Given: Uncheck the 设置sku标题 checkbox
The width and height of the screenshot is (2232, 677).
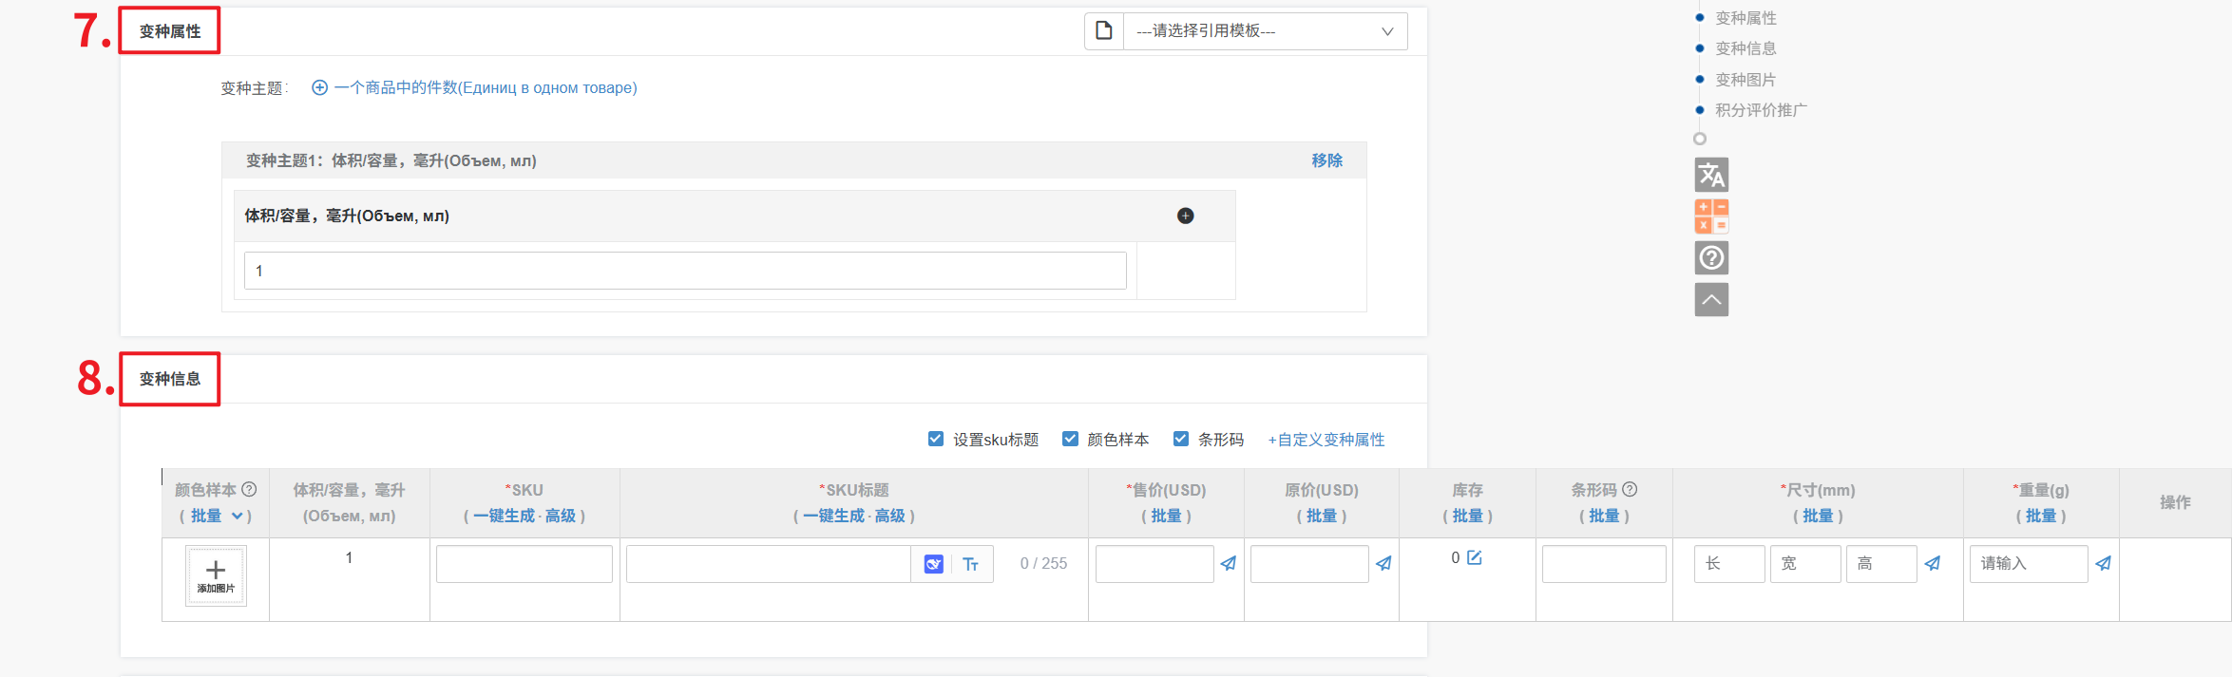Looking at the screenshot, I should (936, 439).
